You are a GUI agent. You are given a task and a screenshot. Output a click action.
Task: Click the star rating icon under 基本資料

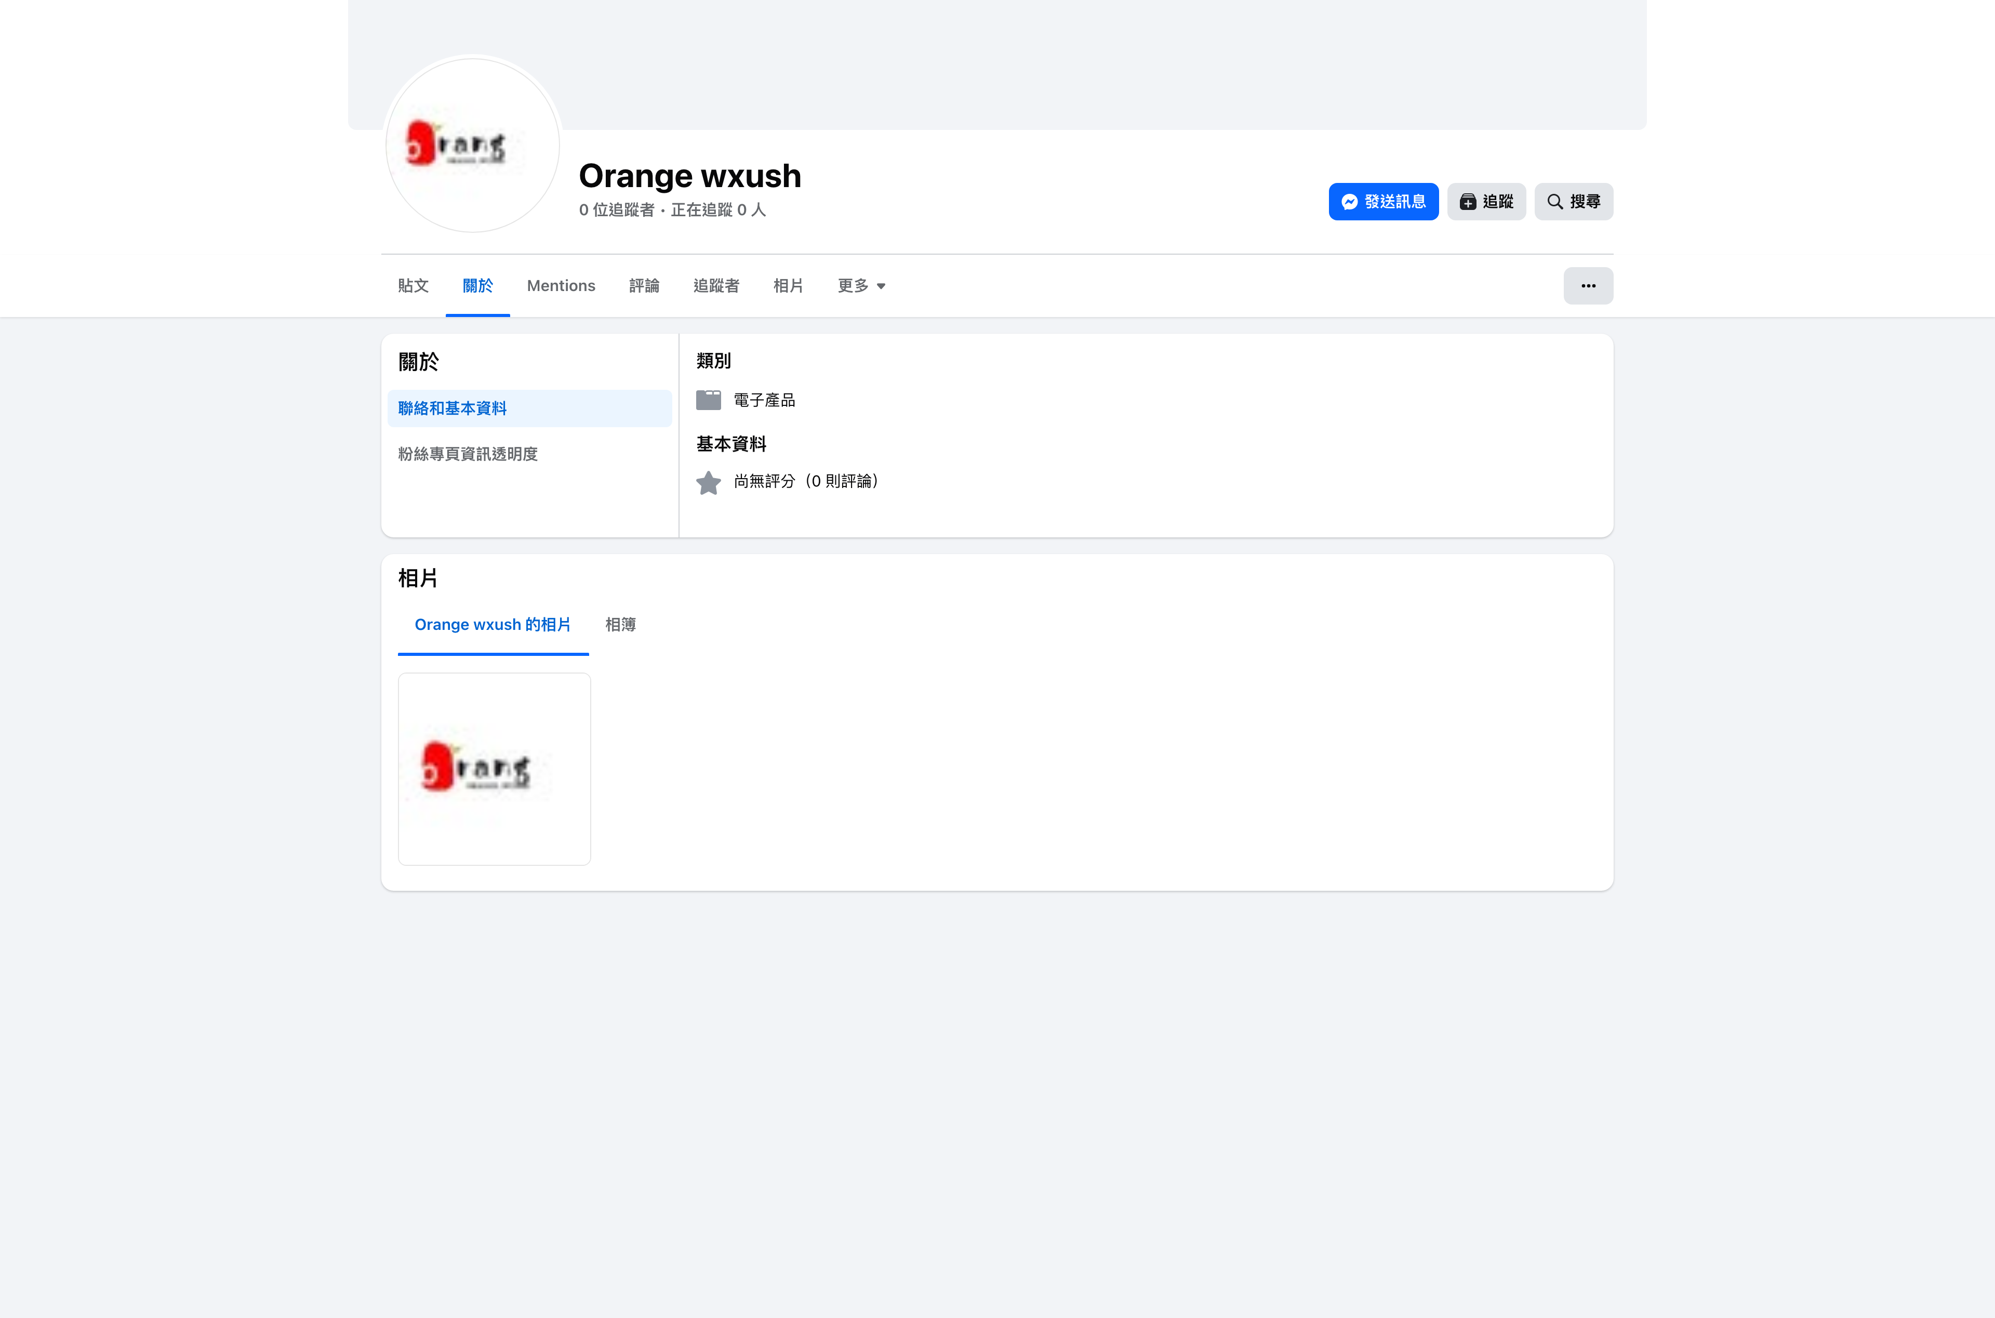708,482
